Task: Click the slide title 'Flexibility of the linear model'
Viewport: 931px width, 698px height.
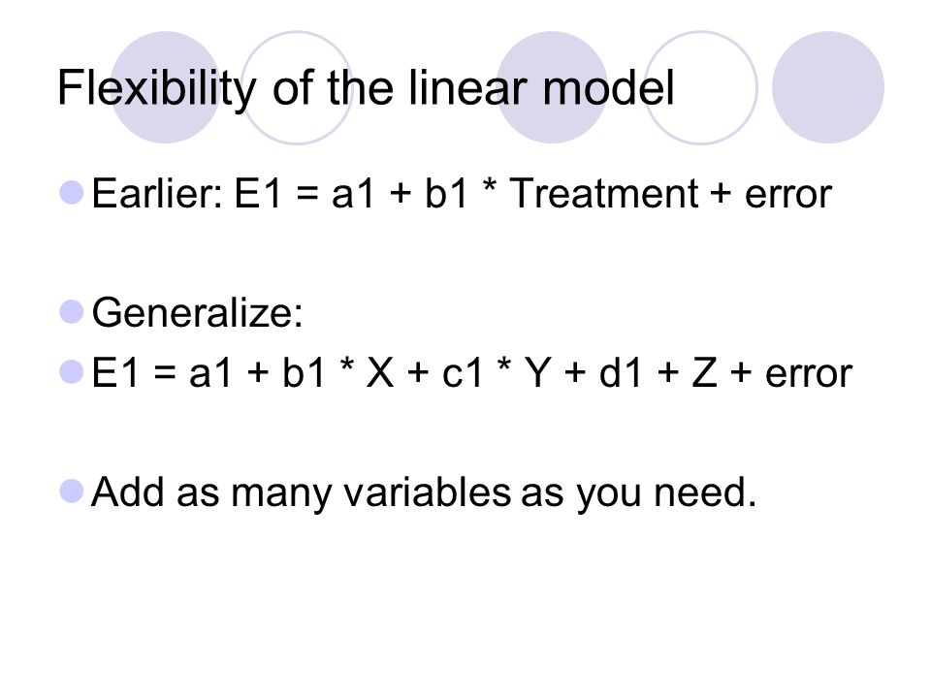Action: tap(366, 88)
